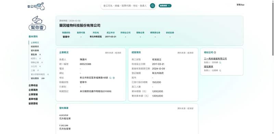Image resolution: width=274 pixels, height=134 pixels.
Task: Focus the company search input field
Action: pos(125,6)
